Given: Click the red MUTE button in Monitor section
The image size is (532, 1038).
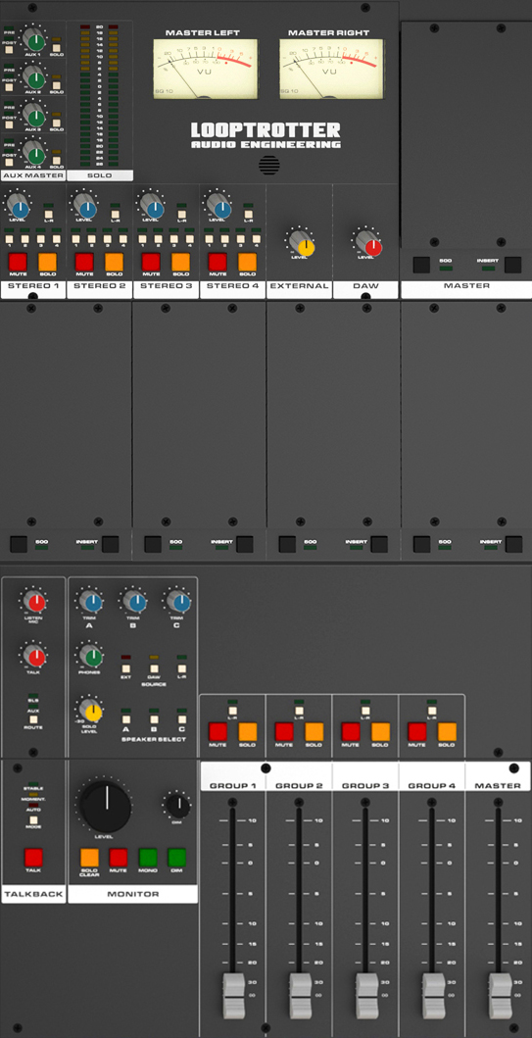Looking at the screenshot, I should click(119, 858).
